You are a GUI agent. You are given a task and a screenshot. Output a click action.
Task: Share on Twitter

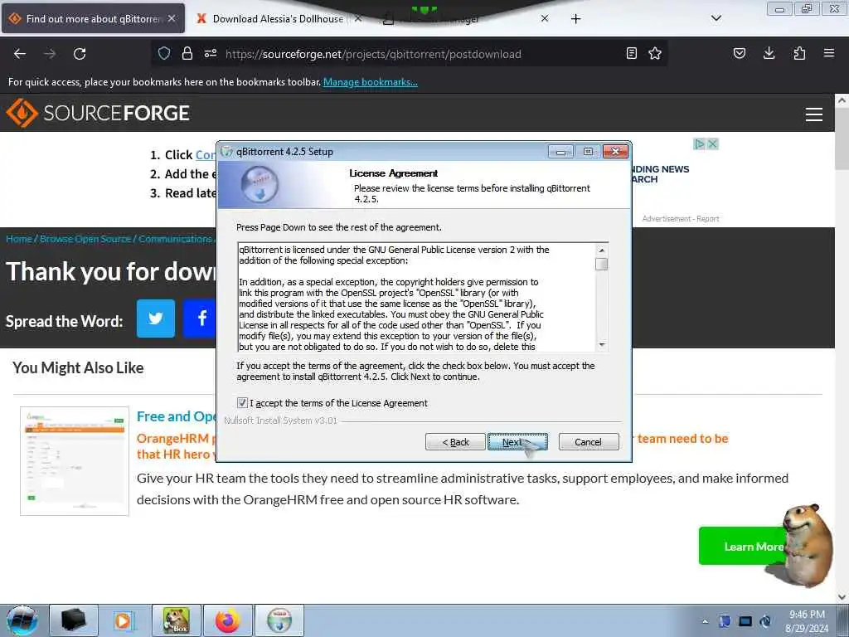pyautogui.click(x=156, y=318)
